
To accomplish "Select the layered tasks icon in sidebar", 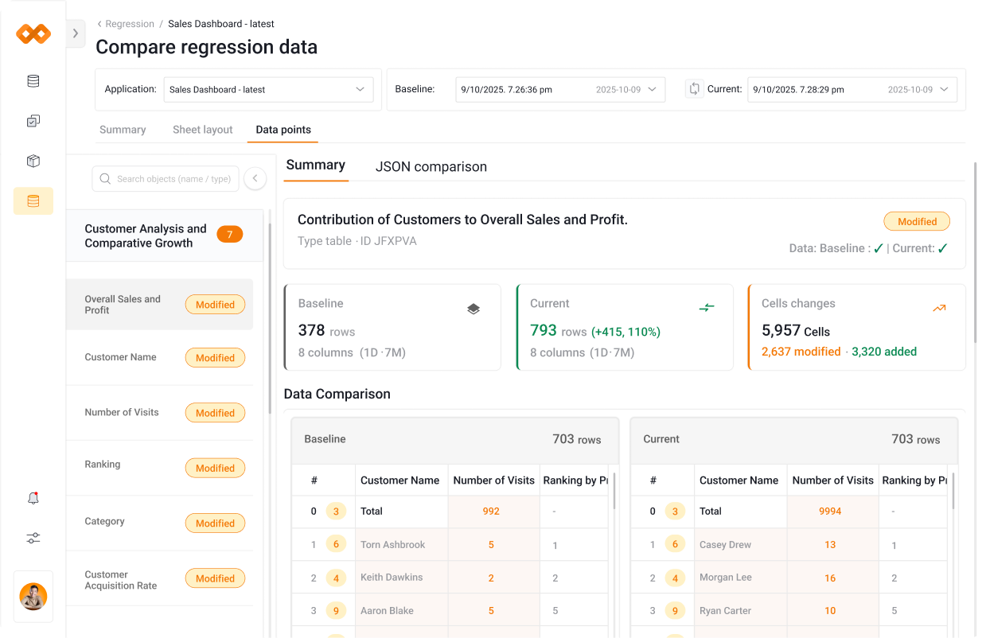I will pyautogui.click(x=33, y=120).
